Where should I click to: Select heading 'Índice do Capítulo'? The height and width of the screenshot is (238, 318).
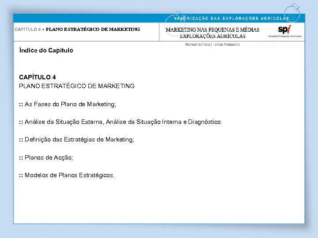(46, 50)
